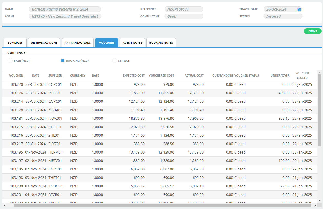The width and height of the screenshot is (323, 209).
Task: Click the vertical scrollbar down arrow
Action: click(x=319, y=201)
